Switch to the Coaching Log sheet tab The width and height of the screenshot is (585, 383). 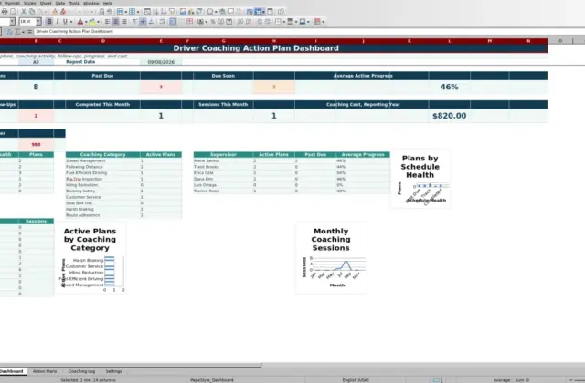pos(81,371)
